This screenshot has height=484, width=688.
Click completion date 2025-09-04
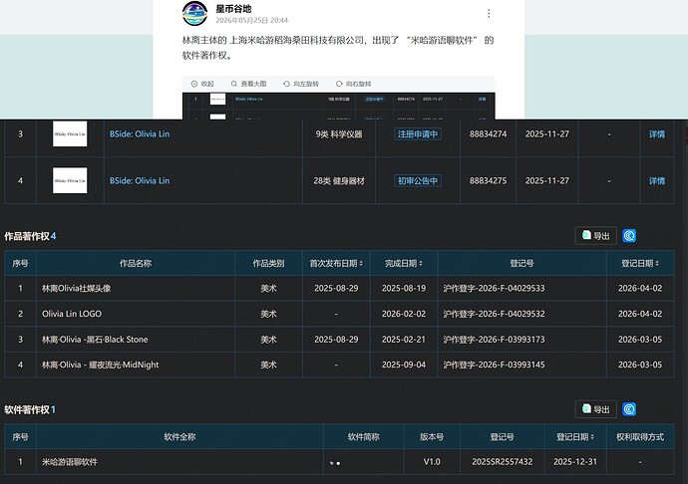click(403, 364)
